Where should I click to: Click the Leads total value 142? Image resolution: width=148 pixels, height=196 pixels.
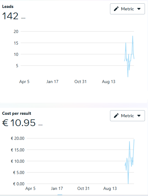pyautogui.click(x=10, y=16)
